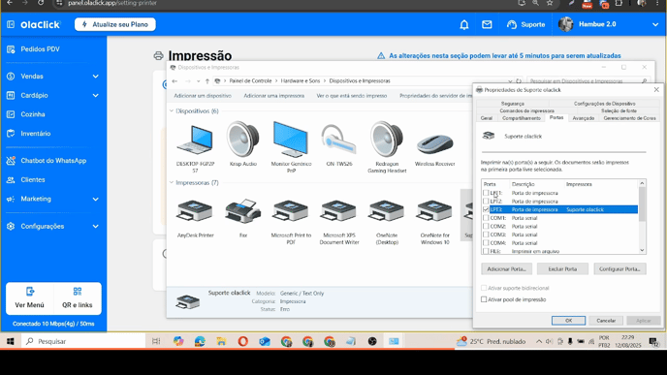
Task: Click the port list scrollbar down arrow
Action: pyautogui.click(x=642, y=250)
